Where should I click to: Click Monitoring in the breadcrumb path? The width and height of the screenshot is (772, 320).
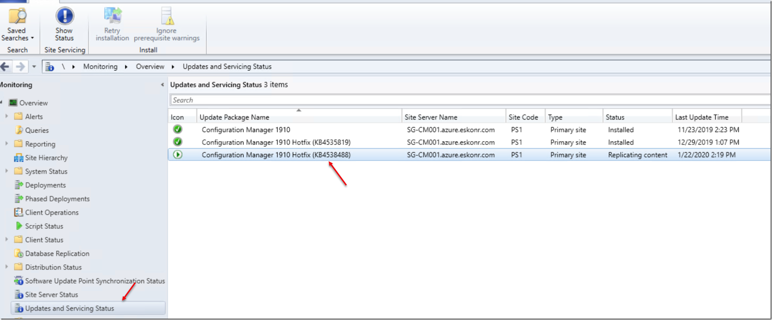click(100, 67)
